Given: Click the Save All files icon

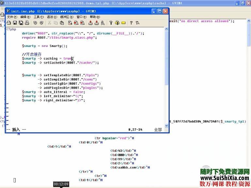Looking at the screenshot, I should [21, 23].
